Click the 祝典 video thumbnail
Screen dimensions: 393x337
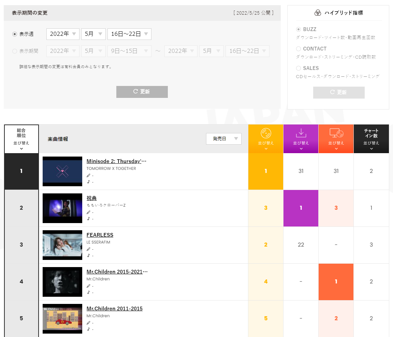(x=62, y=208)
